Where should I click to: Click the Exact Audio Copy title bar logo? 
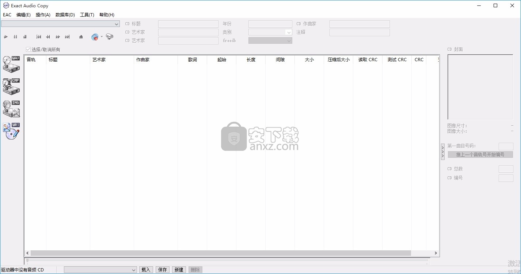(x=6, y=5)
